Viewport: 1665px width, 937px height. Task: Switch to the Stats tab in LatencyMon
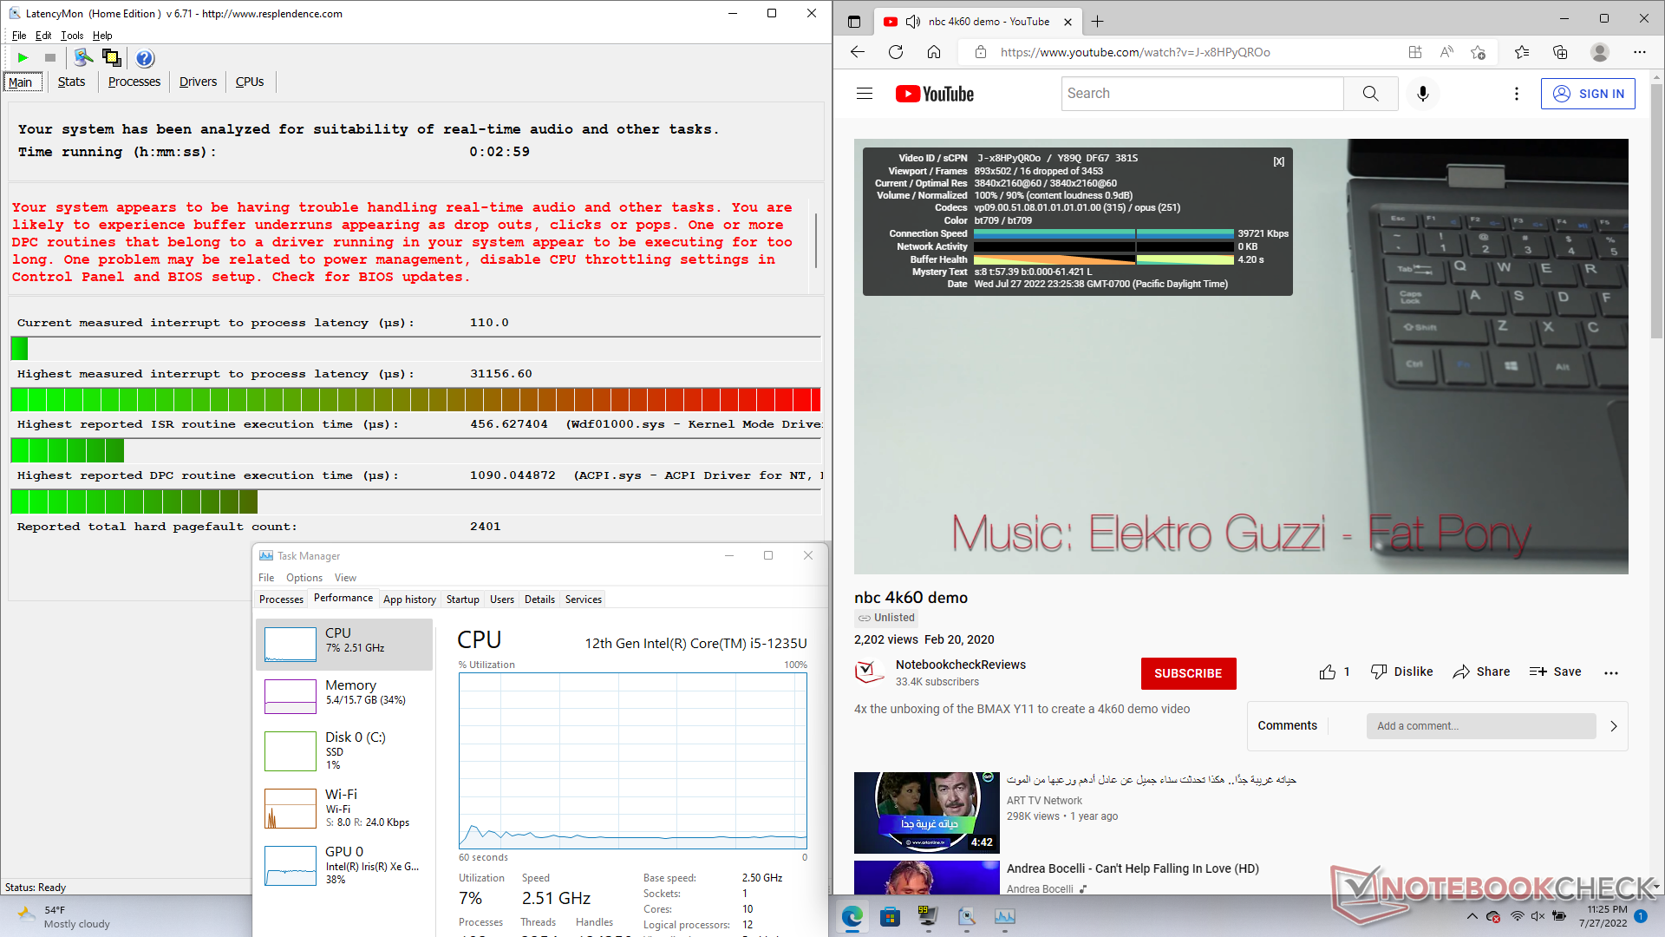click(x=71, y=82)
